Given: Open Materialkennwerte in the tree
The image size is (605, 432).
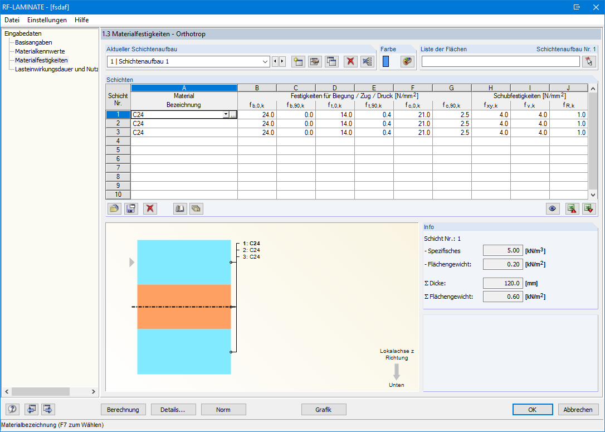Looking at the screenshot, I should pos(40,51).
